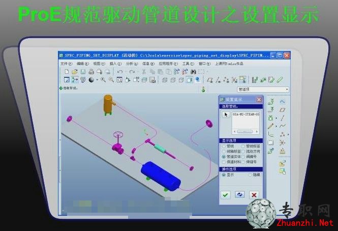Image resolution: width=338 pixels, height=231 pixels.
Task: Open a file with the folder icon
Action: (75, 71)
